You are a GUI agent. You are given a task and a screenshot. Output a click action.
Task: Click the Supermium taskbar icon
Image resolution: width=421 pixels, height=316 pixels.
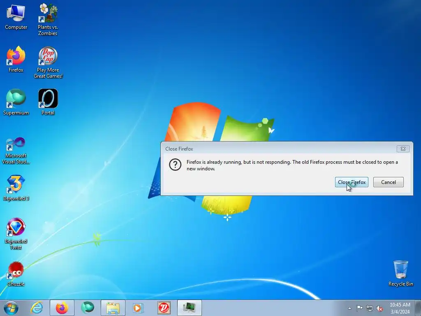88,308
